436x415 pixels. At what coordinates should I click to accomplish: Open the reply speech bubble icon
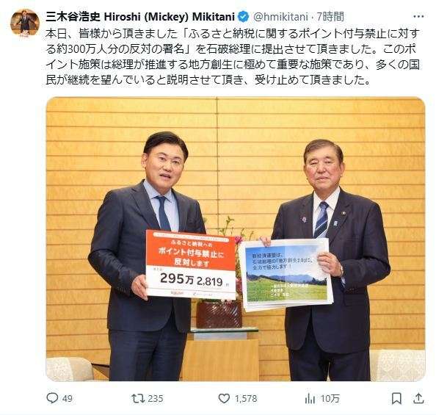[52, 398]
